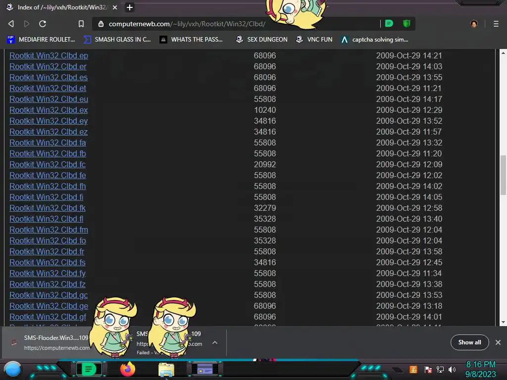Open the WHATS THE PASS... bookmark
This screenshot has height=380, width=507.
pos(191,40)
